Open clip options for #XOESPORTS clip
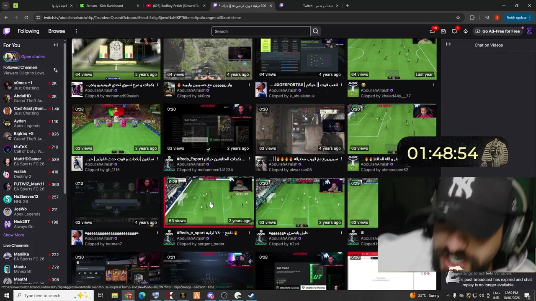Viewport: 536px width, 301px height. (341, 85)
